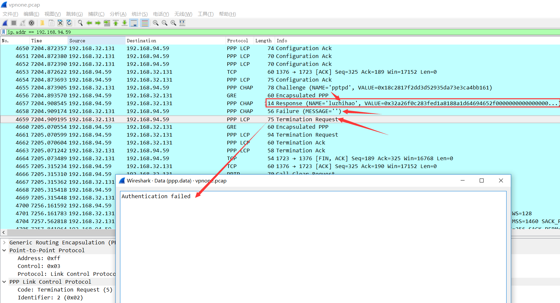Close the capture file via toolbar icon

click(x=60, y=23)
